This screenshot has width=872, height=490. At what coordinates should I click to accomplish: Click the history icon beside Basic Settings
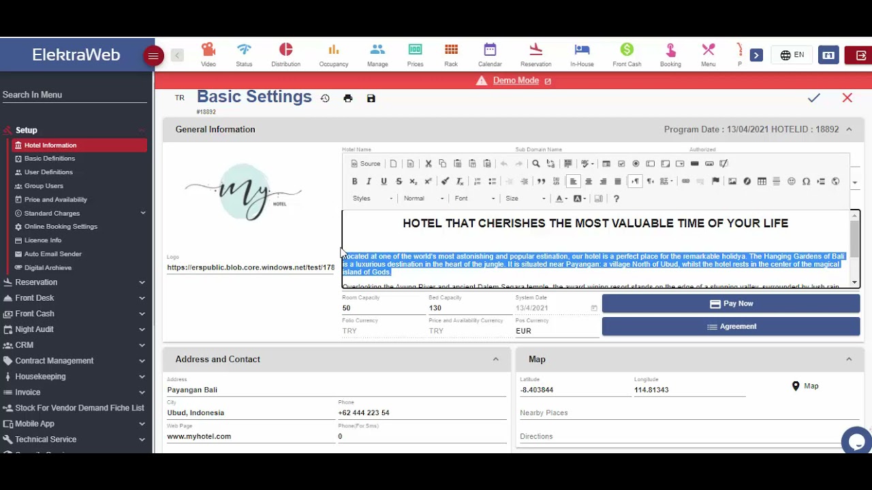(325, 98)
